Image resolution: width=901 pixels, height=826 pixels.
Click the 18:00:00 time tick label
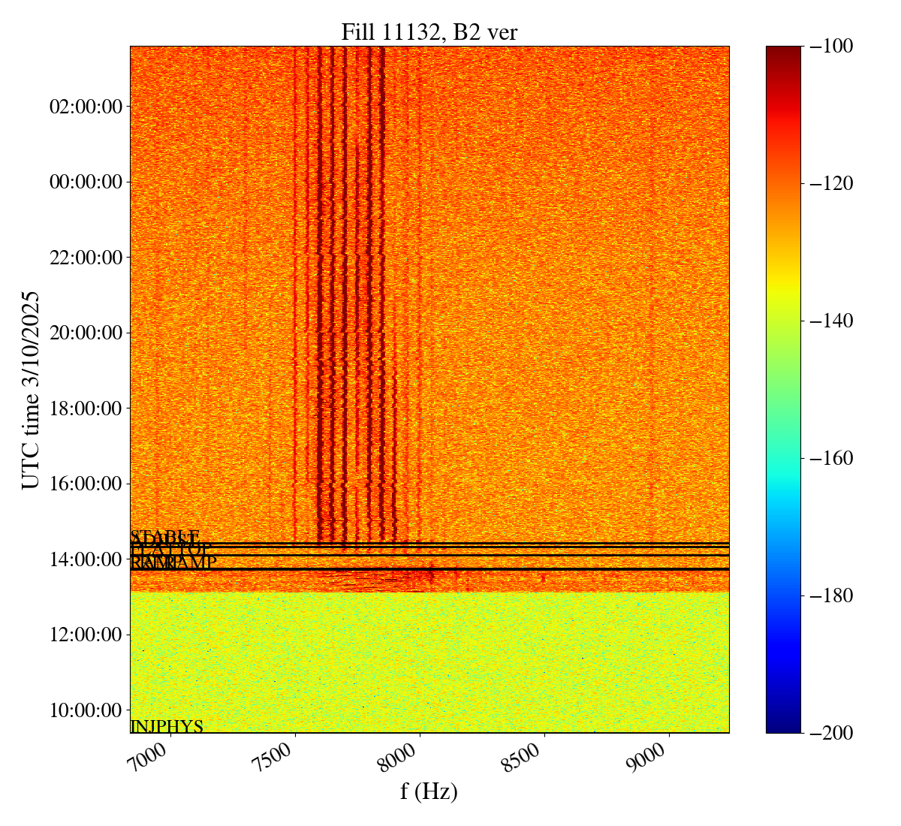[86, 408]
